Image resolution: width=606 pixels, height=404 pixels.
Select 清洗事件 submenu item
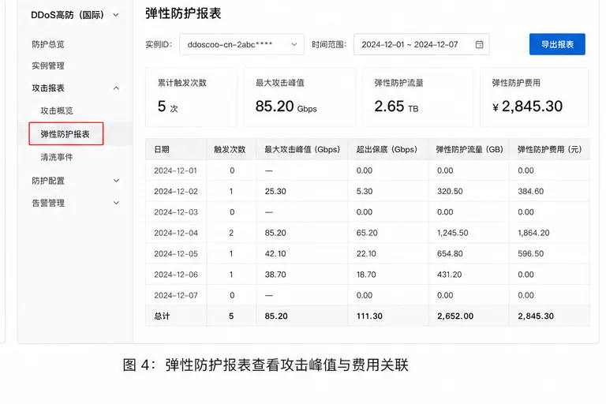57,157
